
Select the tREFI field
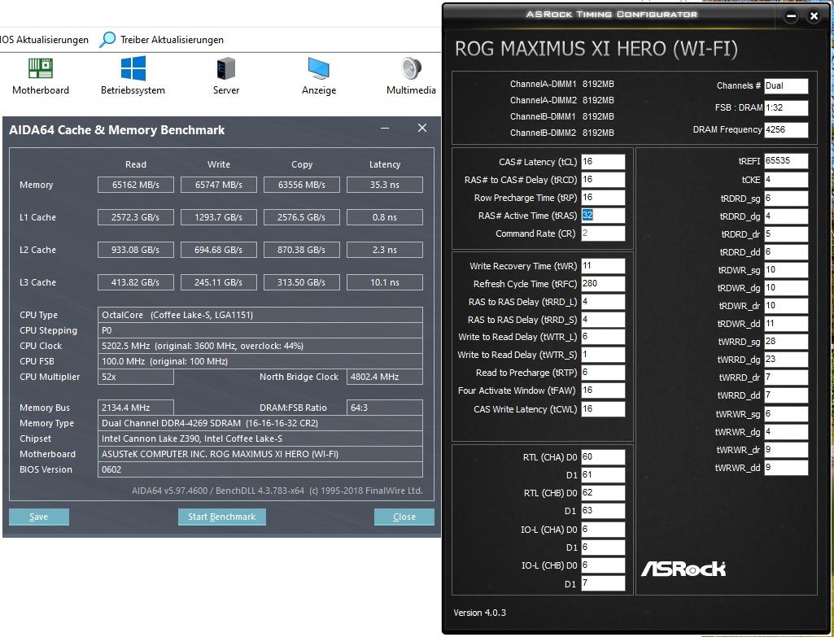[786, 160]
